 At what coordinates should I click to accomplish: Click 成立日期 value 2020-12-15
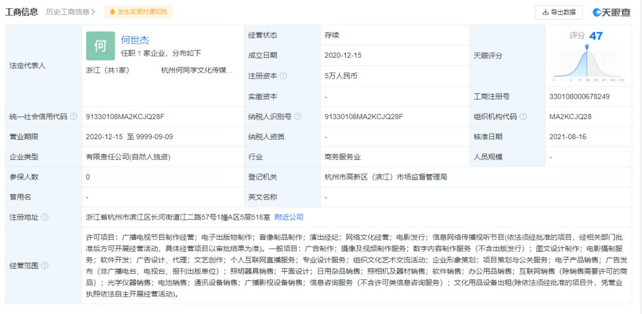click(343, 55)
